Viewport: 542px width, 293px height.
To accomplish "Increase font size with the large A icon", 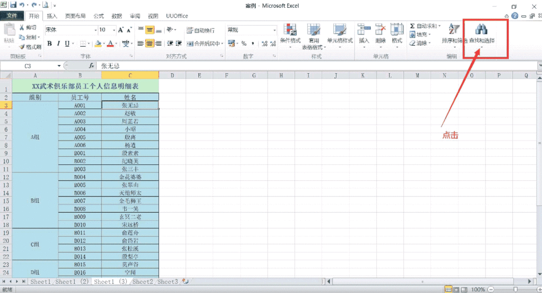I will [121, 30].
